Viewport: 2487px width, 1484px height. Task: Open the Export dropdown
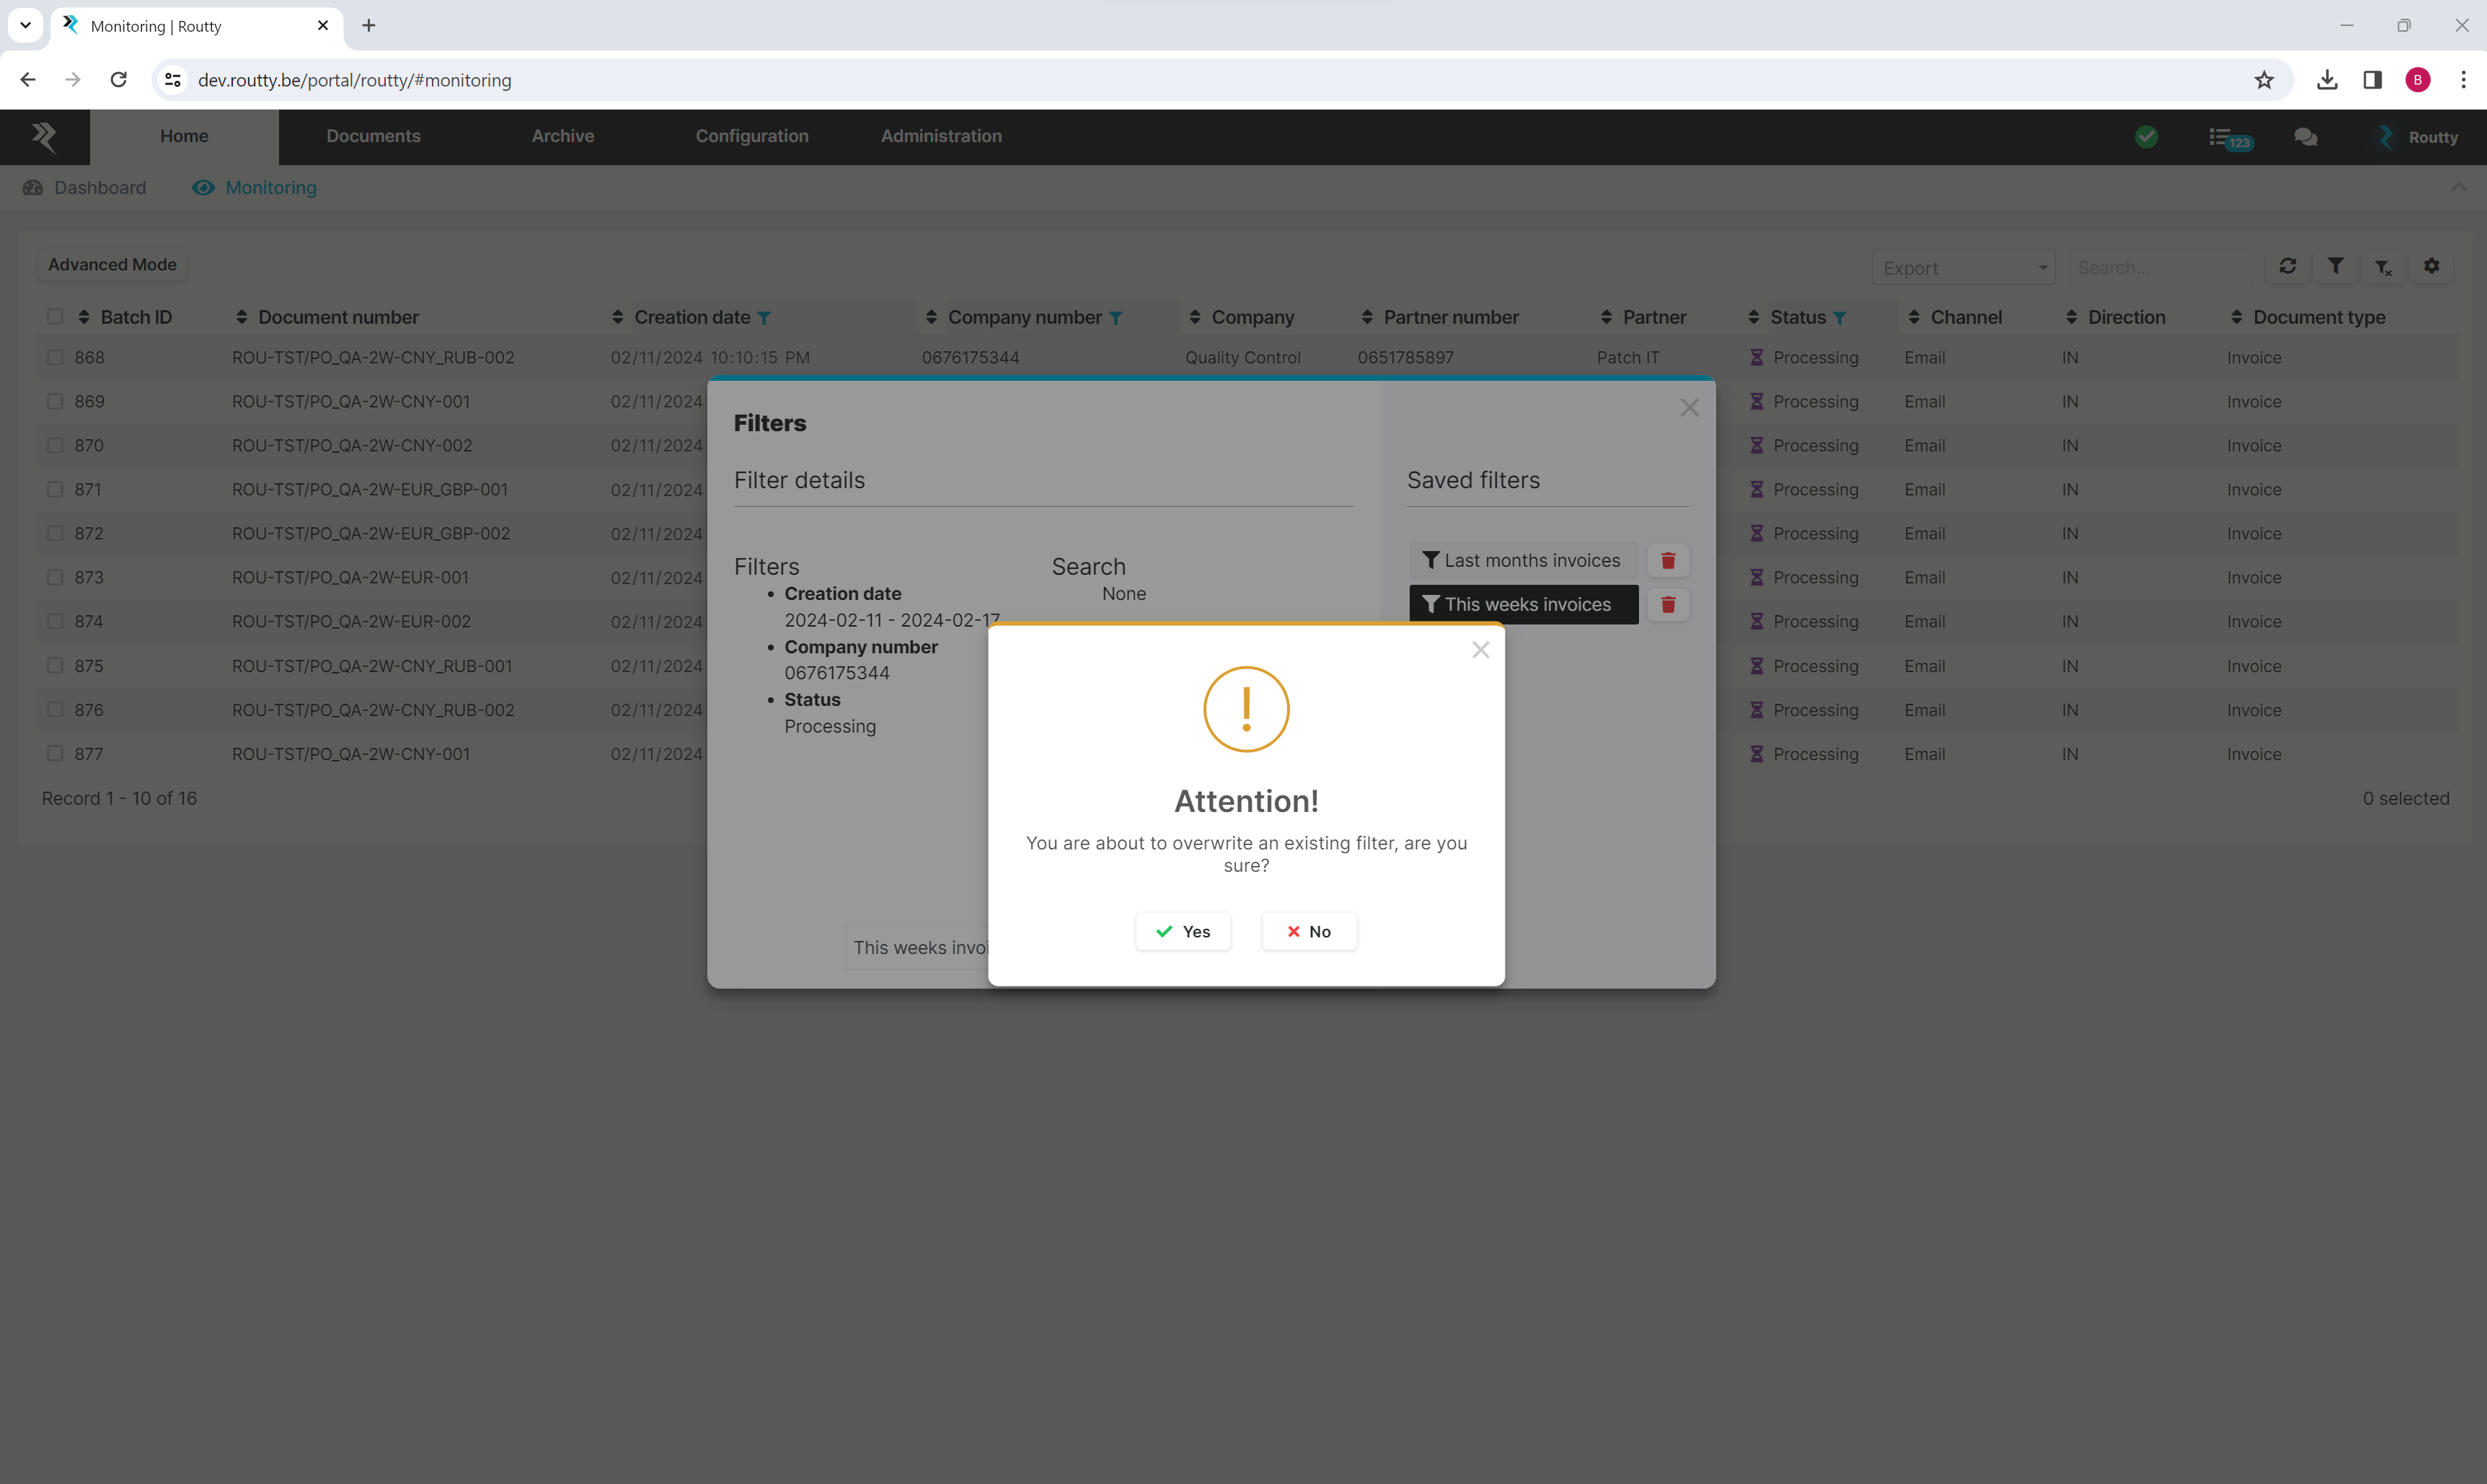pos(1962,268)
